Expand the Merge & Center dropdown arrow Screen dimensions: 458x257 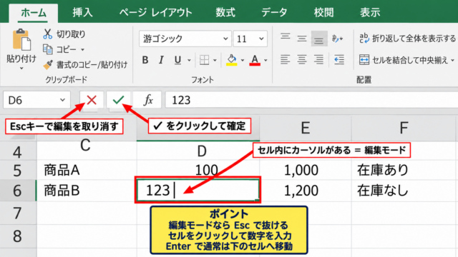click(x=453, y=60)
